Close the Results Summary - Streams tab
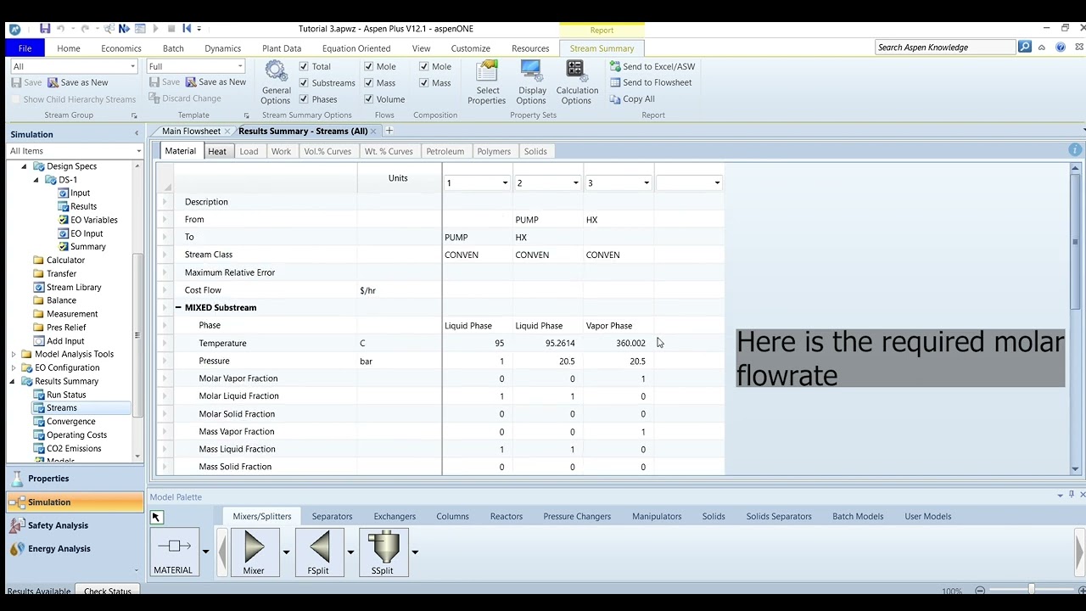The image size is (1086, 611). 373,131
